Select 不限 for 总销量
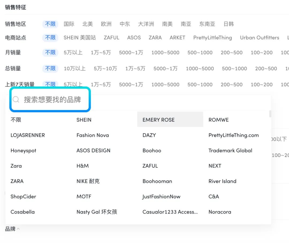The image size is (289, 248). (x=50, y=68)
